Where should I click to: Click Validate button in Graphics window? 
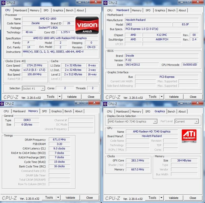tap(173, 198)
